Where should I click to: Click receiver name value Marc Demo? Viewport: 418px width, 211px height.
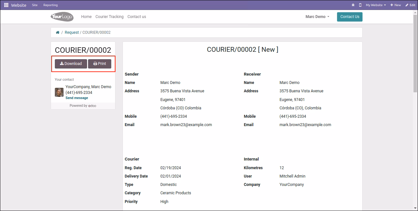[x=290, y=83]
